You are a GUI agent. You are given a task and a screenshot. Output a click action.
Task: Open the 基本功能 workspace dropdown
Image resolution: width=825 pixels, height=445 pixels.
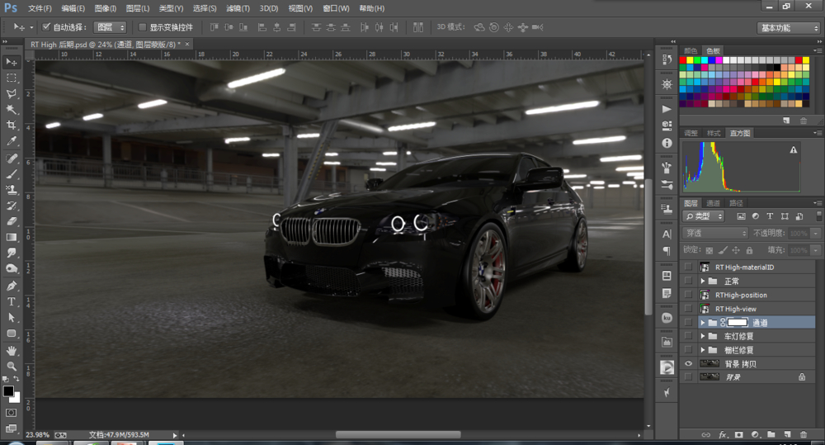788,27
